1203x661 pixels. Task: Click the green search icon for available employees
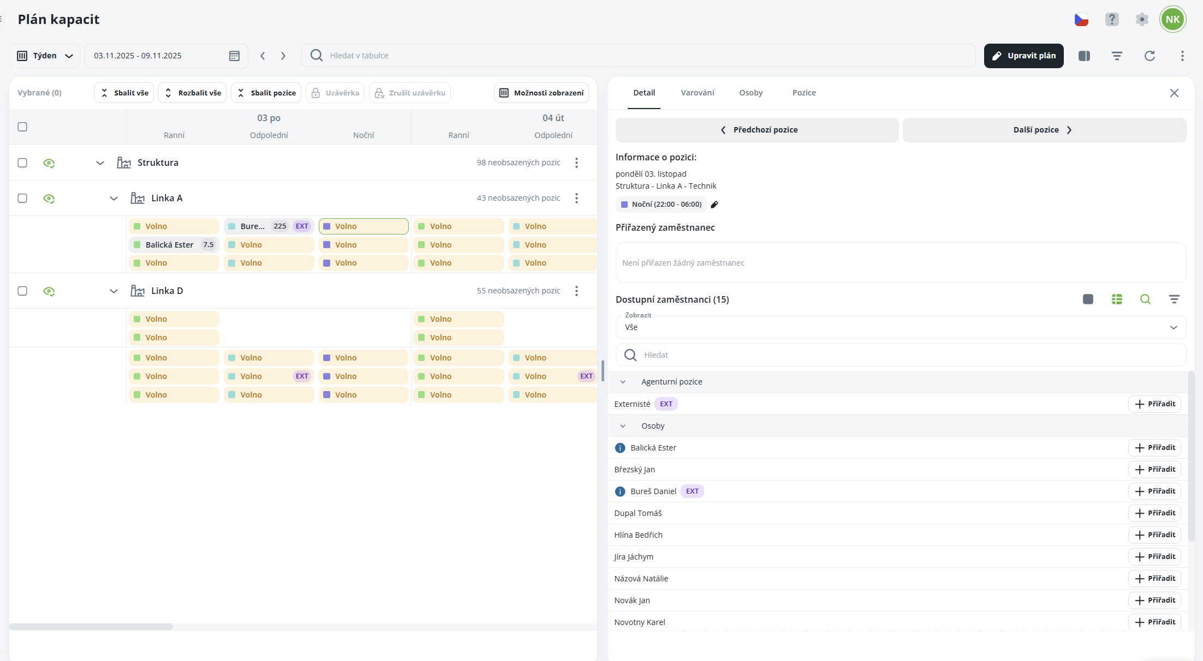click(x=1145, y=299)
